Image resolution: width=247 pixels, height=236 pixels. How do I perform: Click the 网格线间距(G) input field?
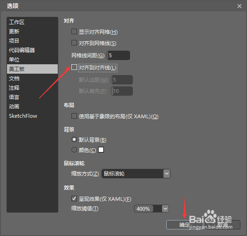click(118, 55)
